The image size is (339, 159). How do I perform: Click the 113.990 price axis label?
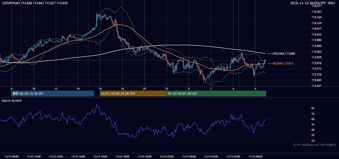point(316,40)
